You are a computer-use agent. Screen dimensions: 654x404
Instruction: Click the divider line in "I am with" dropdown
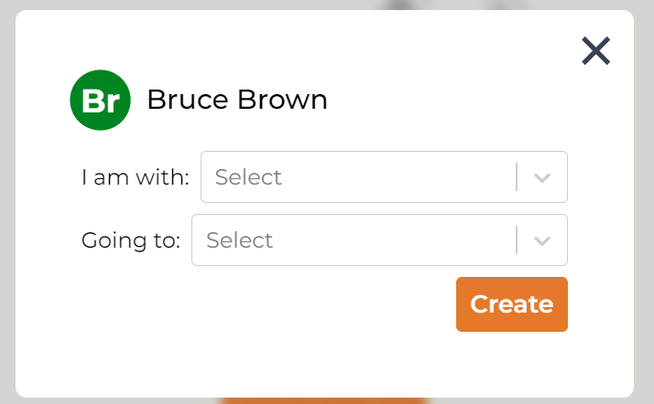518,177
